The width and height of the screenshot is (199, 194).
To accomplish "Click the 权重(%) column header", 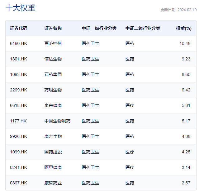I will [184, 28].
